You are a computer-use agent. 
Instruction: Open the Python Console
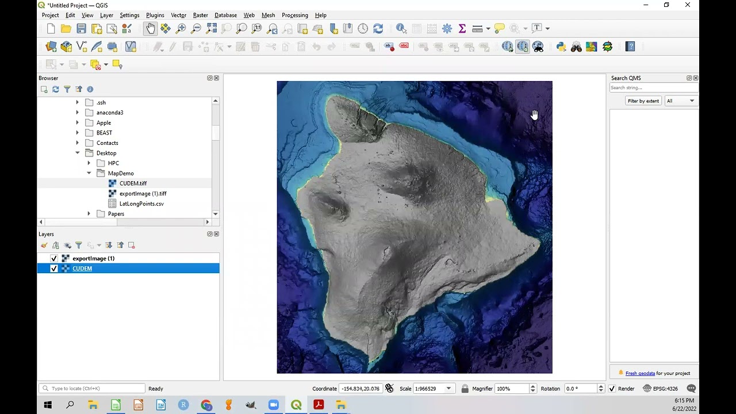[x=561, y=47]
